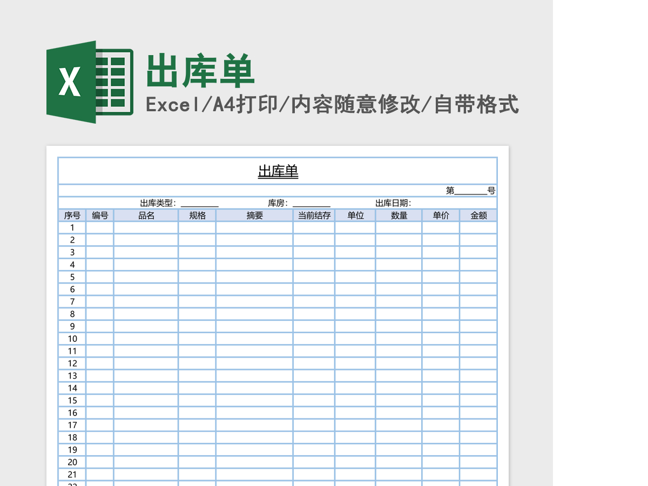
Task: Select the 单价 column header
Action: [x=441, y=215]
